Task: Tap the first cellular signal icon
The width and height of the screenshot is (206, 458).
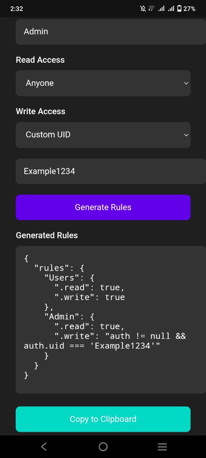Action: [x=161, y=9]
